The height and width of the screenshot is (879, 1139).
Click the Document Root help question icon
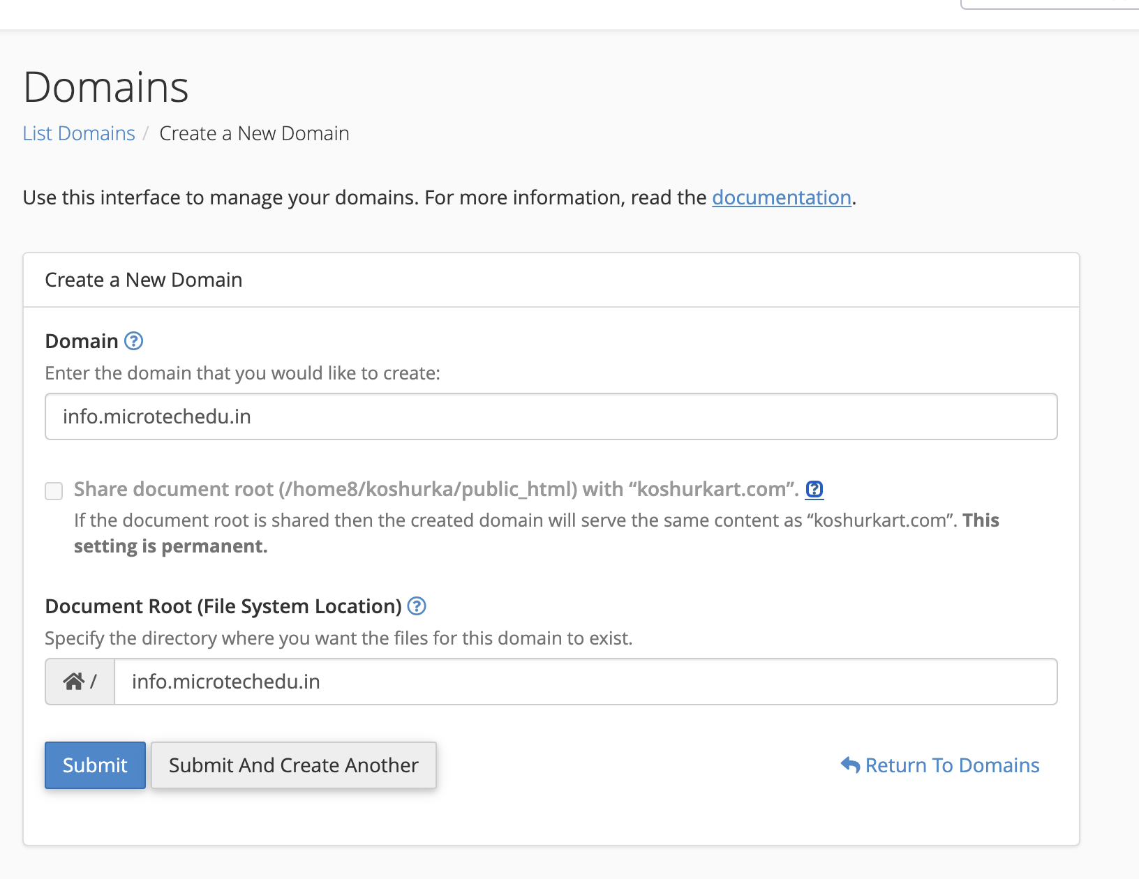click(417, 606)
